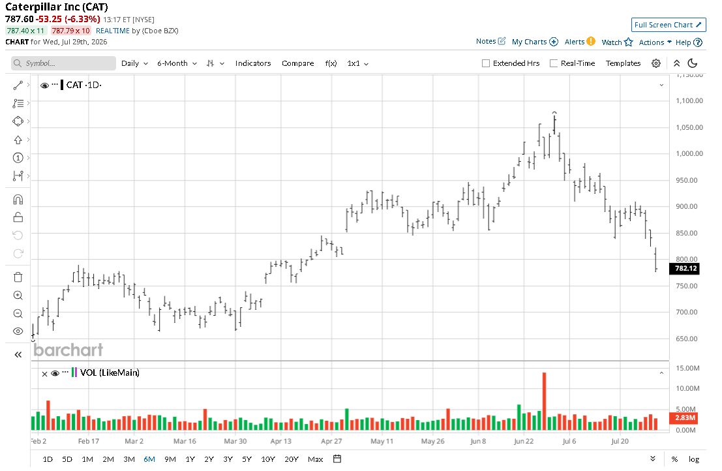The height and width of the screenshot is (471, 722).
Task: Add to My Charts plus icon
Action: click(554, 42)
